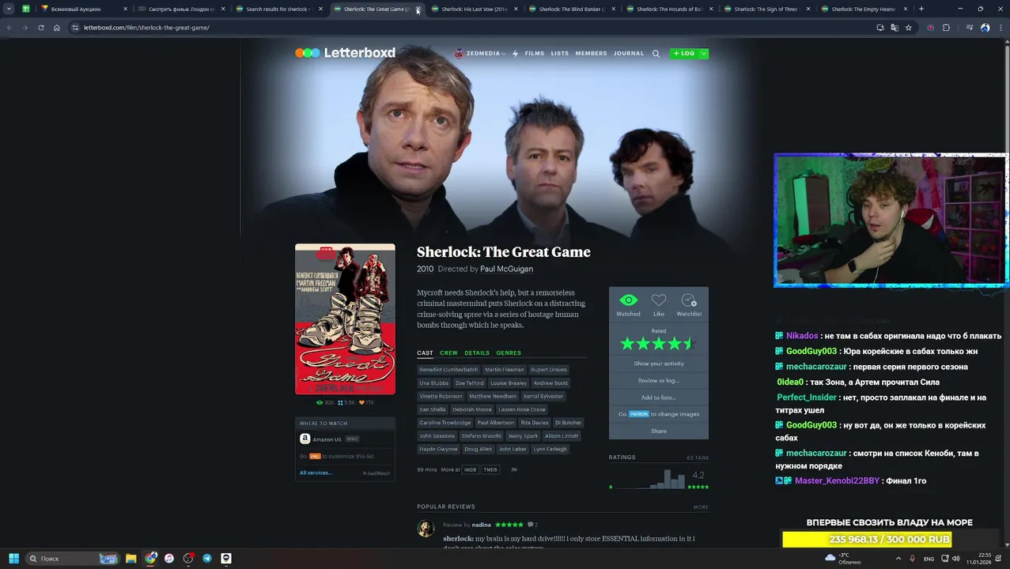The image size is (1010, 569).
Task: Mark film with the Watched eye icon
Action: (628, 300)
